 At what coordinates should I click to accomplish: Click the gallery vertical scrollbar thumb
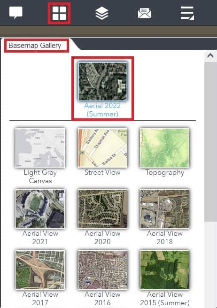(210, 142)
